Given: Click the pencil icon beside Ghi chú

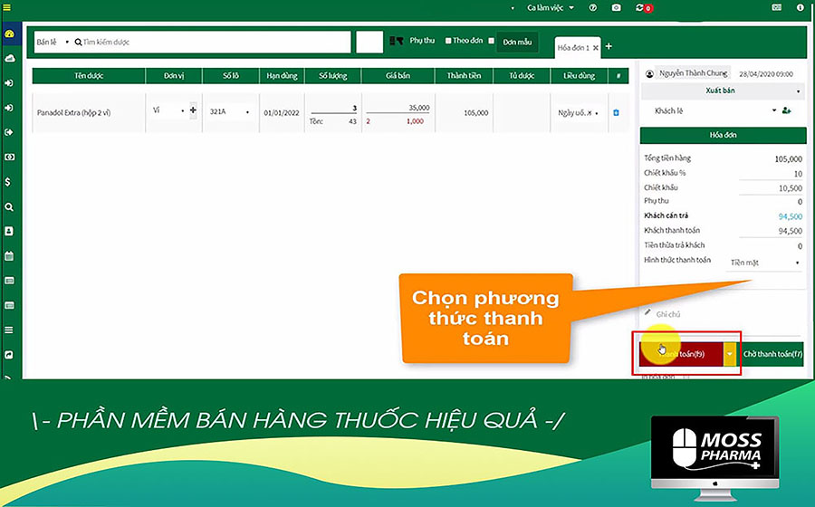Looking at the screenshot, I should [647, 312].
